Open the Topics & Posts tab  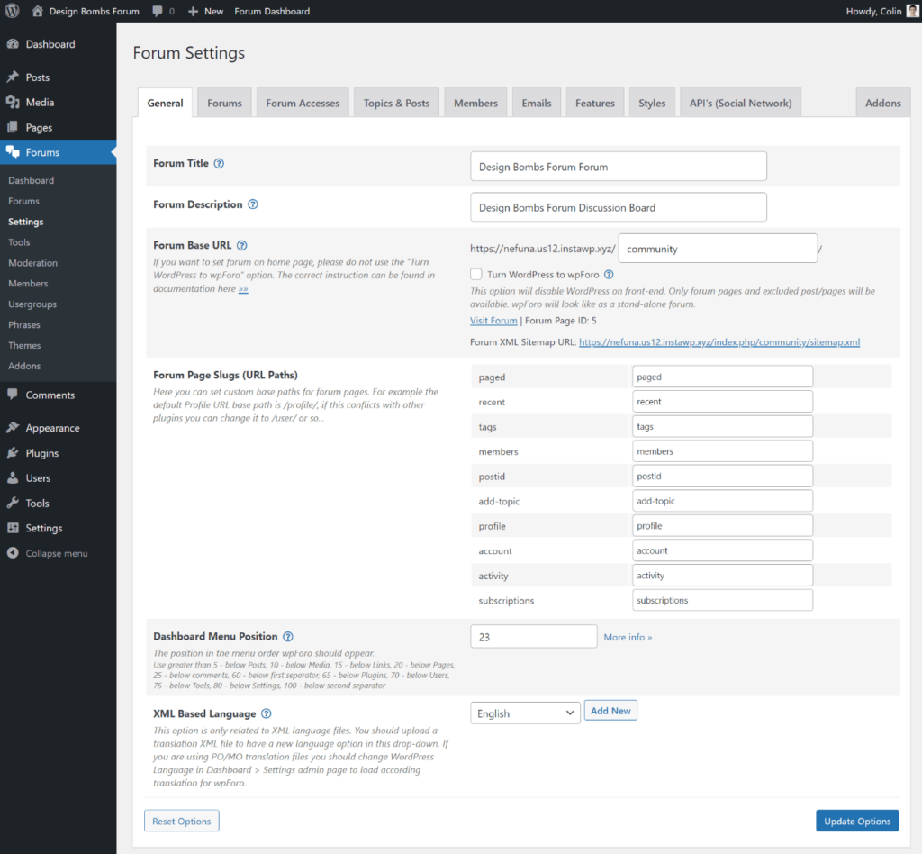[396, 103]
